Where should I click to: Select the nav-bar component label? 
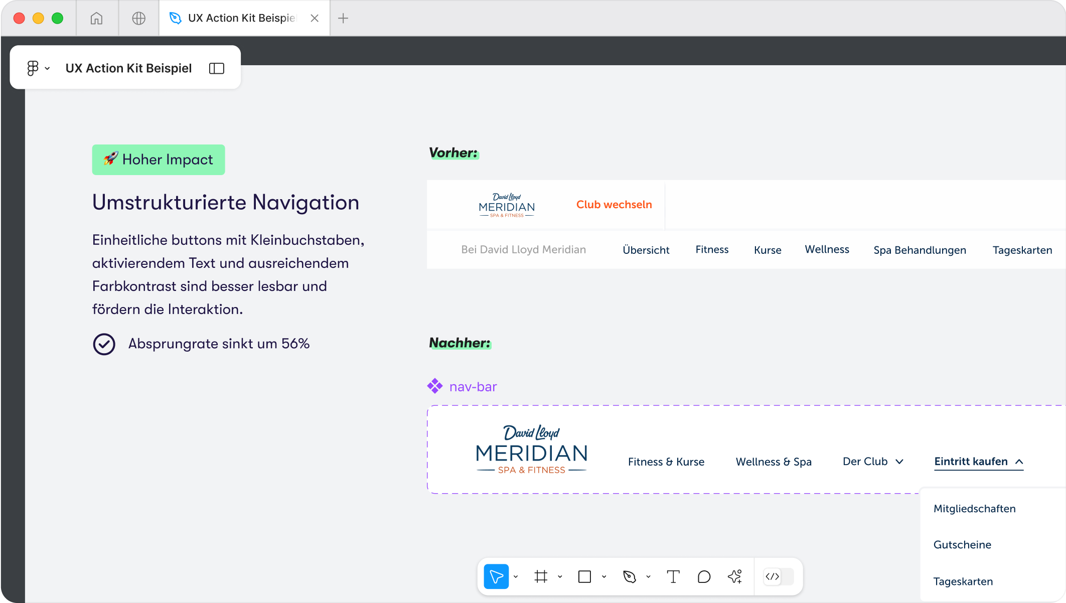(473, 387)
